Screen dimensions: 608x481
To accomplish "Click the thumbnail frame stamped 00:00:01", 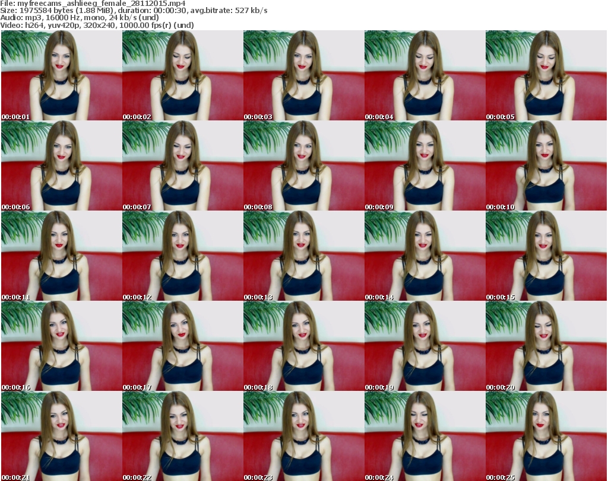I will 62,75.
